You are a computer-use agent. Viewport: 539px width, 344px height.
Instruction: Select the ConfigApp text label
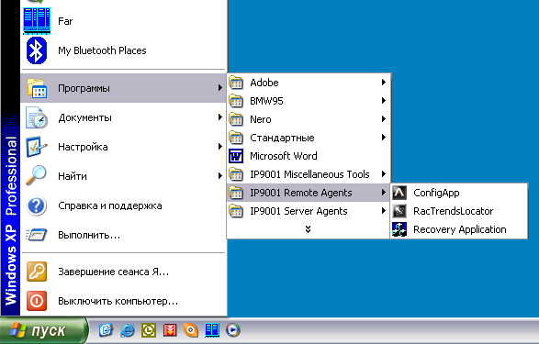point(436,193)
